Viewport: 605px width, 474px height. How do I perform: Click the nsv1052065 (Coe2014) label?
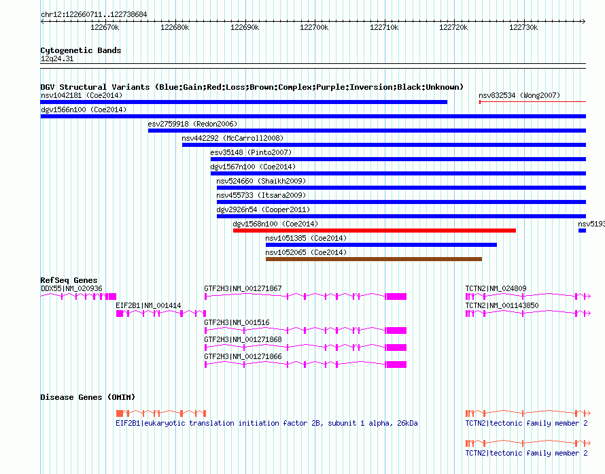tap(306, 252)
